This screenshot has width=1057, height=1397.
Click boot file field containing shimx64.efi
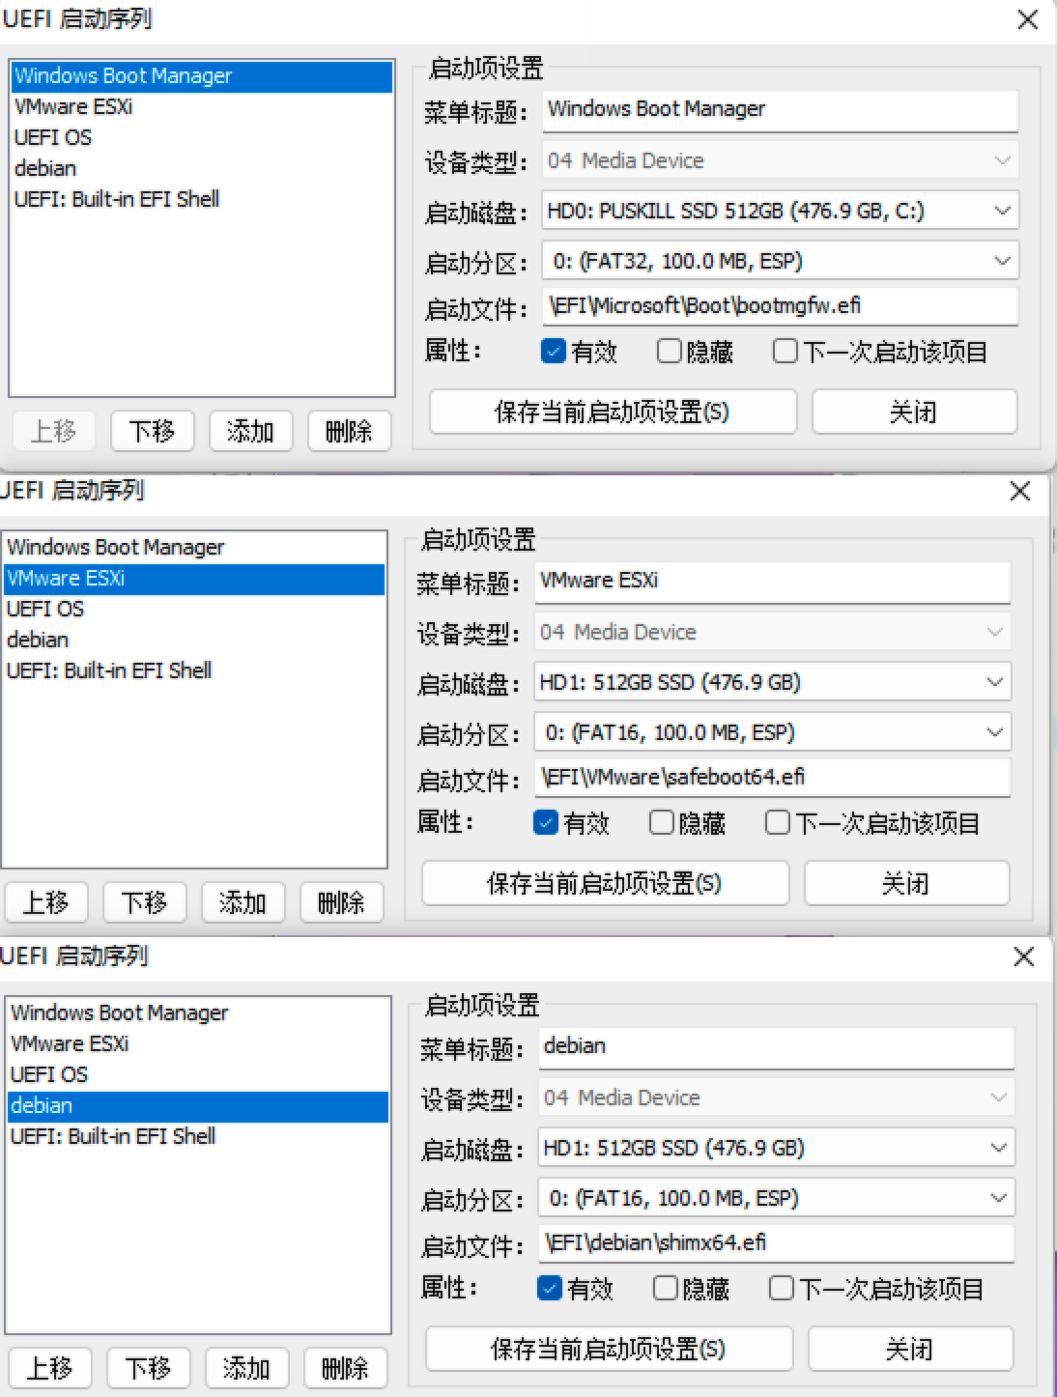(x=776, y=1243)
